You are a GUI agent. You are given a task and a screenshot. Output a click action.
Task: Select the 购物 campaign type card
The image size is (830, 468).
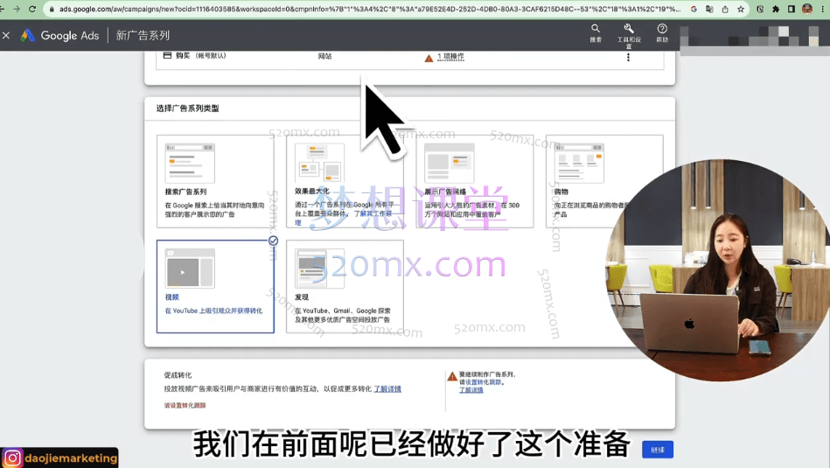point(604,182)
